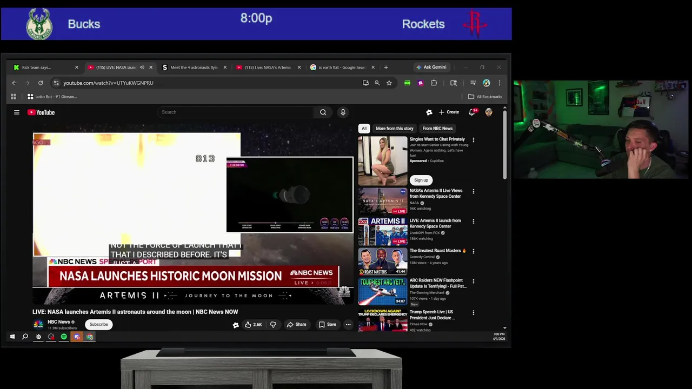
Task: Reload the page with the refresh icon
Action: [x=41, y=83]
